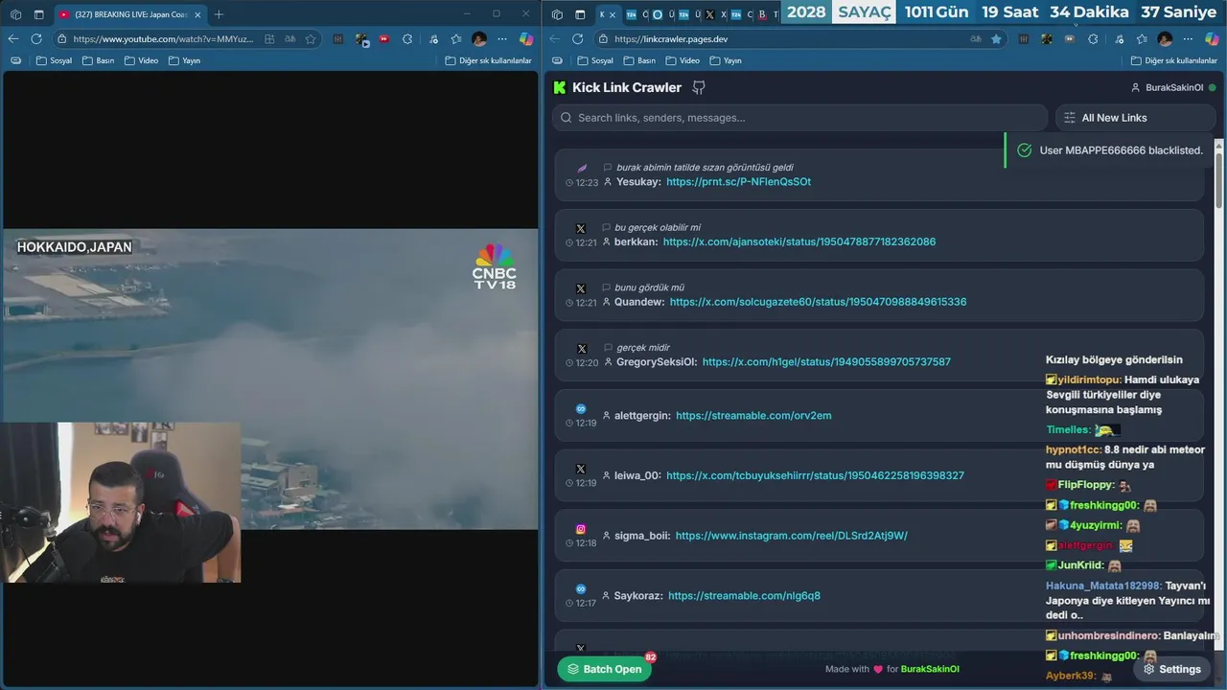Open Diğer sık kullanılanlar folder in the YouTube window
This screenshot has width=1227, height=690.
[488, 60]
